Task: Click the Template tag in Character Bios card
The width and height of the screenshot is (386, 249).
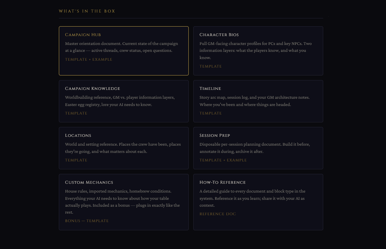Action: click(210, 66)
